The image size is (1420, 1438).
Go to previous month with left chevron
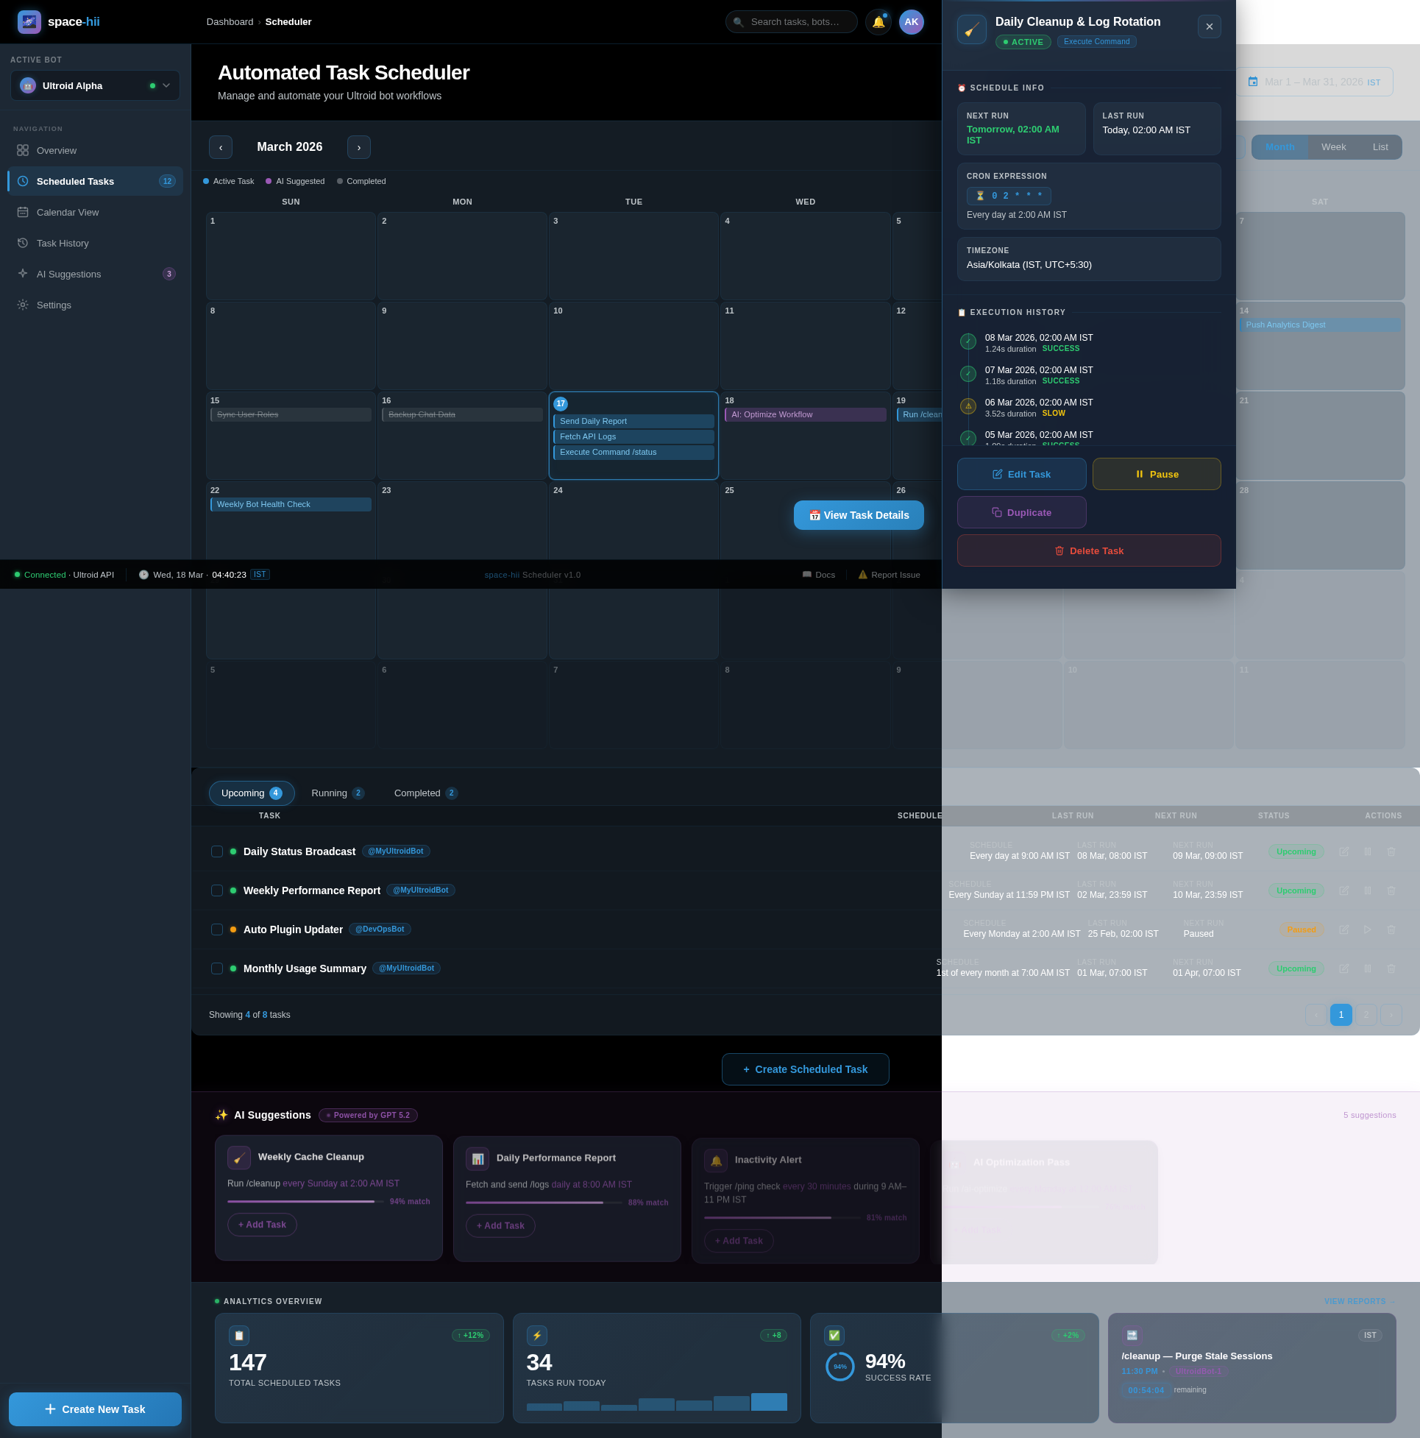[220, 146]
